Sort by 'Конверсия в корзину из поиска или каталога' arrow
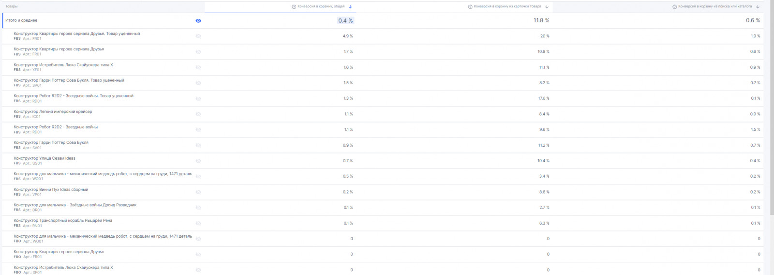Viewport: 774px width, 275px height. 758,7
